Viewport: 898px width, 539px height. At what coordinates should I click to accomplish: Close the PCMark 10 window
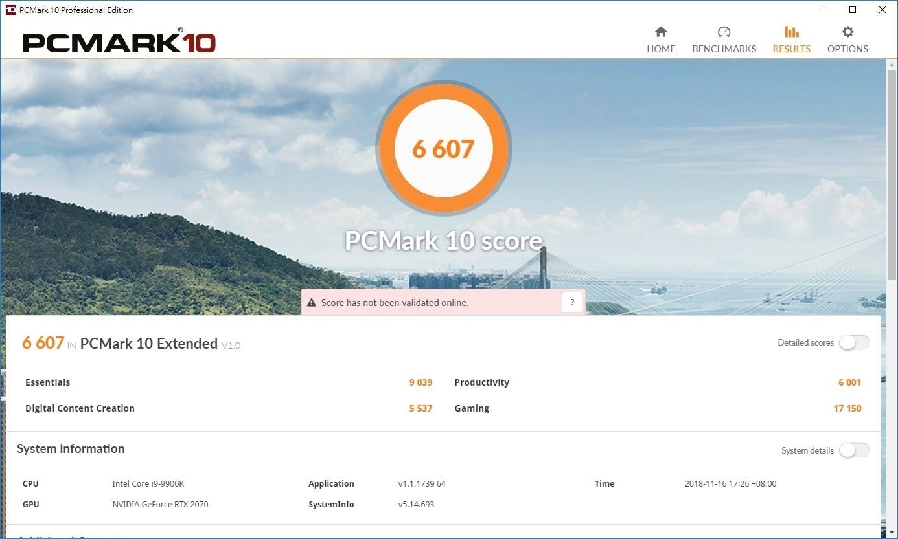point(882,10)
